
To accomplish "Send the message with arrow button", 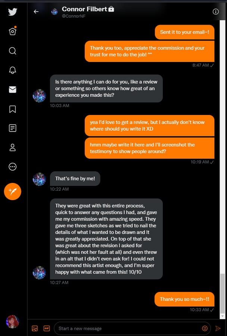I will (218, 329).
